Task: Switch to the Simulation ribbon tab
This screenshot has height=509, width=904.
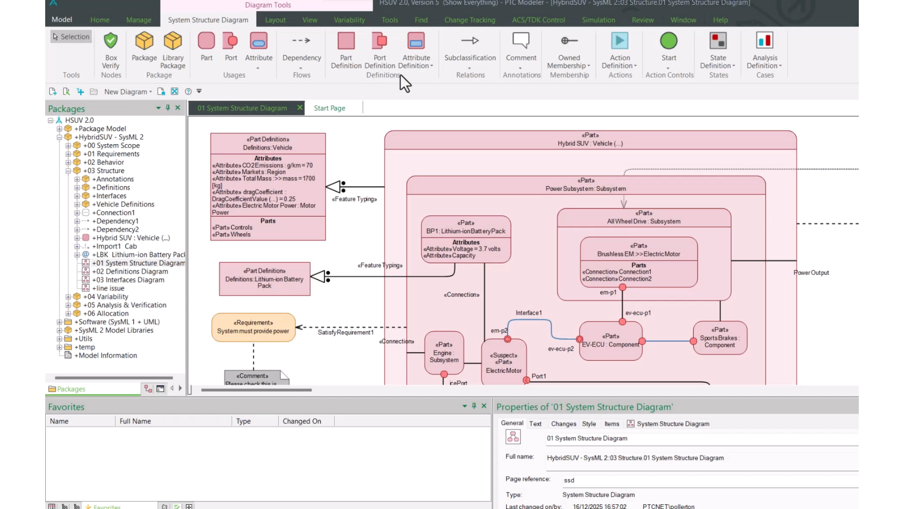Action: click(x=598, y=20)
